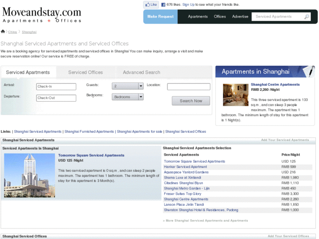
Task: Open Shama Luxe at Xintiandi listing
Action: (183, 178)
